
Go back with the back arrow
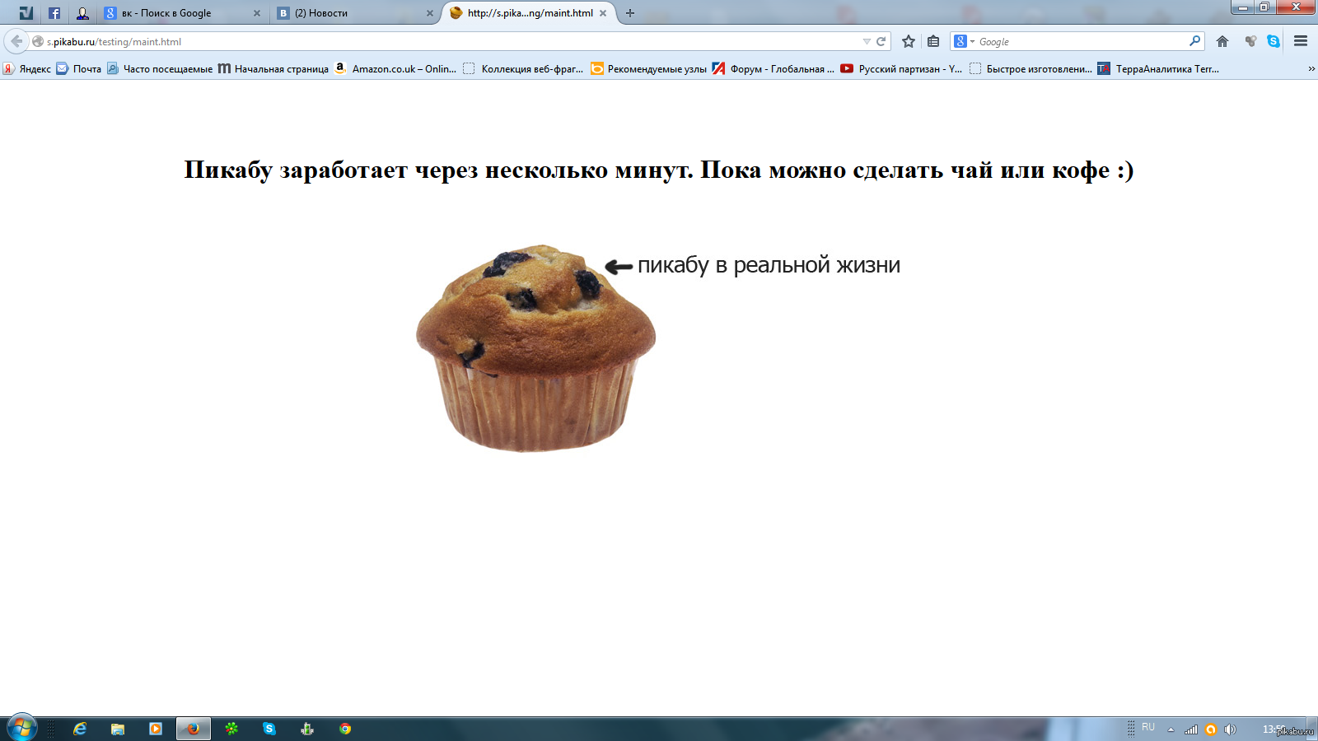coord(16,41)
